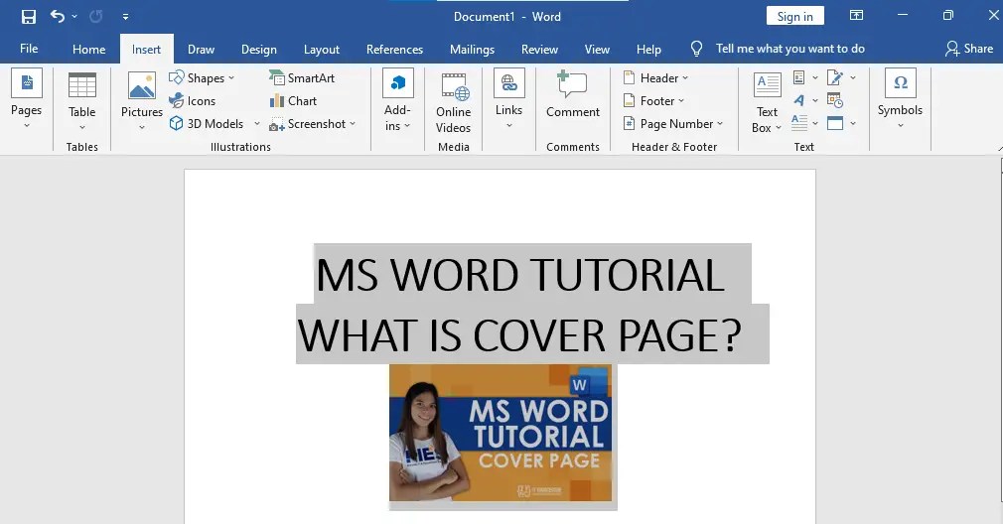Open the Pages dropdown button

click(26, 99)
